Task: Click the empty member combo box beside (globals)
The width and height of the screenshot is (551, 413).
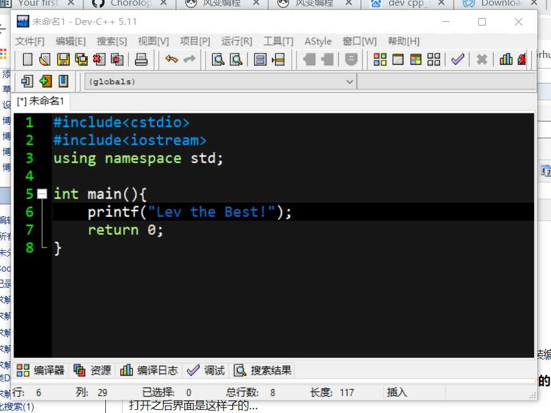Action: point(446,82)
